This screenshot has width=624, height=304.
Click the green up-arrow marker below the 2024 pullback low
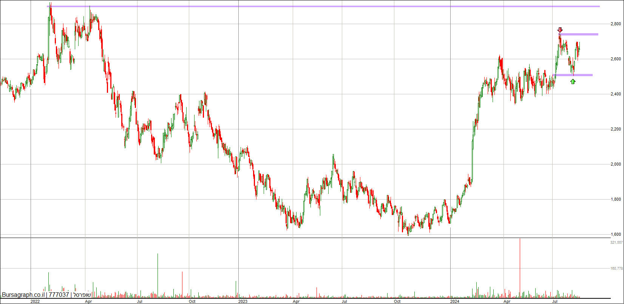[x=573, y=81]
